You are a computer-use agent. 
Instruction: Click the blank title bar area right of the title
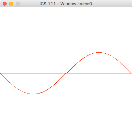coord(112,4)
